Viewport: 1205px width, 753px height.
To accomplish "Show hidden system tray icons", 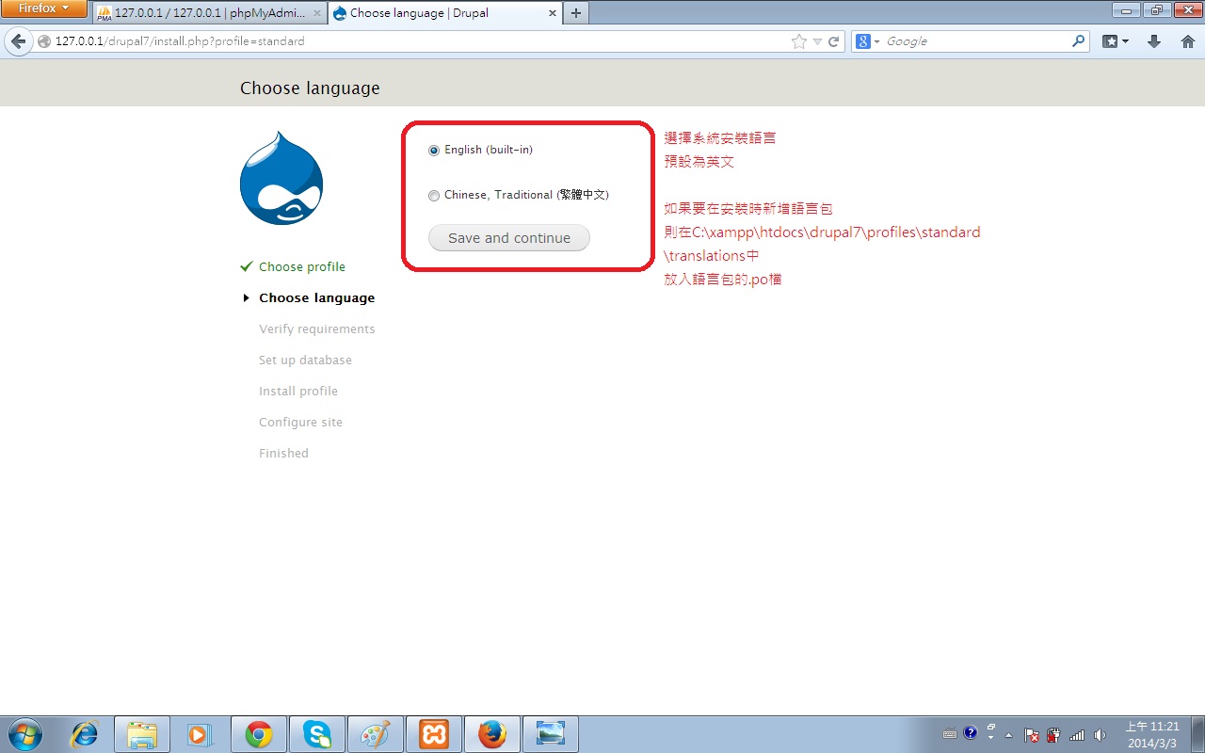I will pyautogui.click(x=1009, y=735).
